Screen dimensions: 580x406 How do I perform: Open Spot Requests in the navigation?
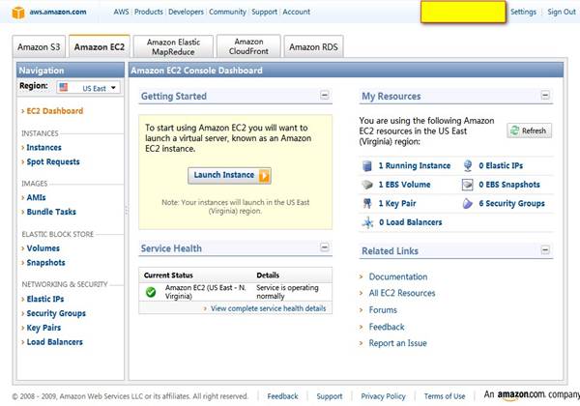(x=53, y=162)
